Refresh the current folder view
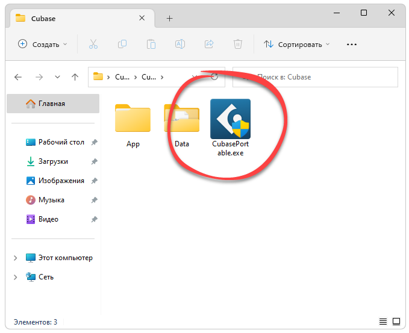This screenshot has height=333, width=409. [x=214, y=76]
